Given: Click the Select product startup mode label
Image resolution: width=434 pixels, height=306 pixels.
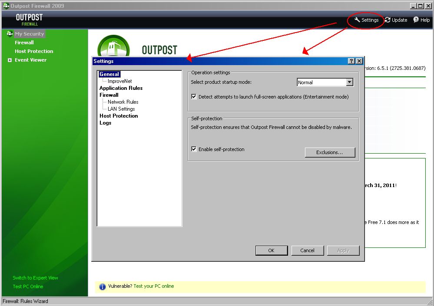Looking at the screenshot, I should coord(221,82).
